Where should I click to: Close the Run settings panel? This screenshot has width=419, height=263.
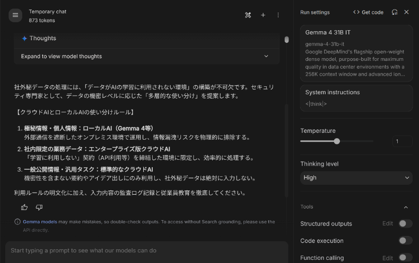coord(406,12)
